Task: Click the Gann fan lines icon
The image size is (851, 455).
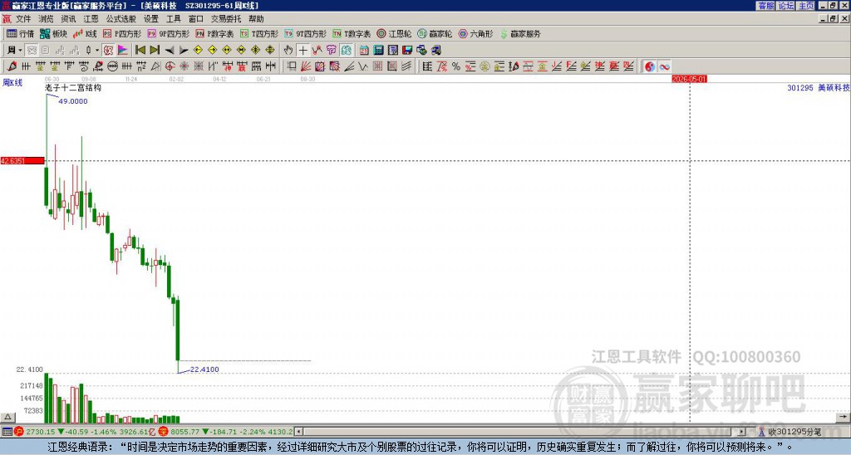Action: [306, 66]
